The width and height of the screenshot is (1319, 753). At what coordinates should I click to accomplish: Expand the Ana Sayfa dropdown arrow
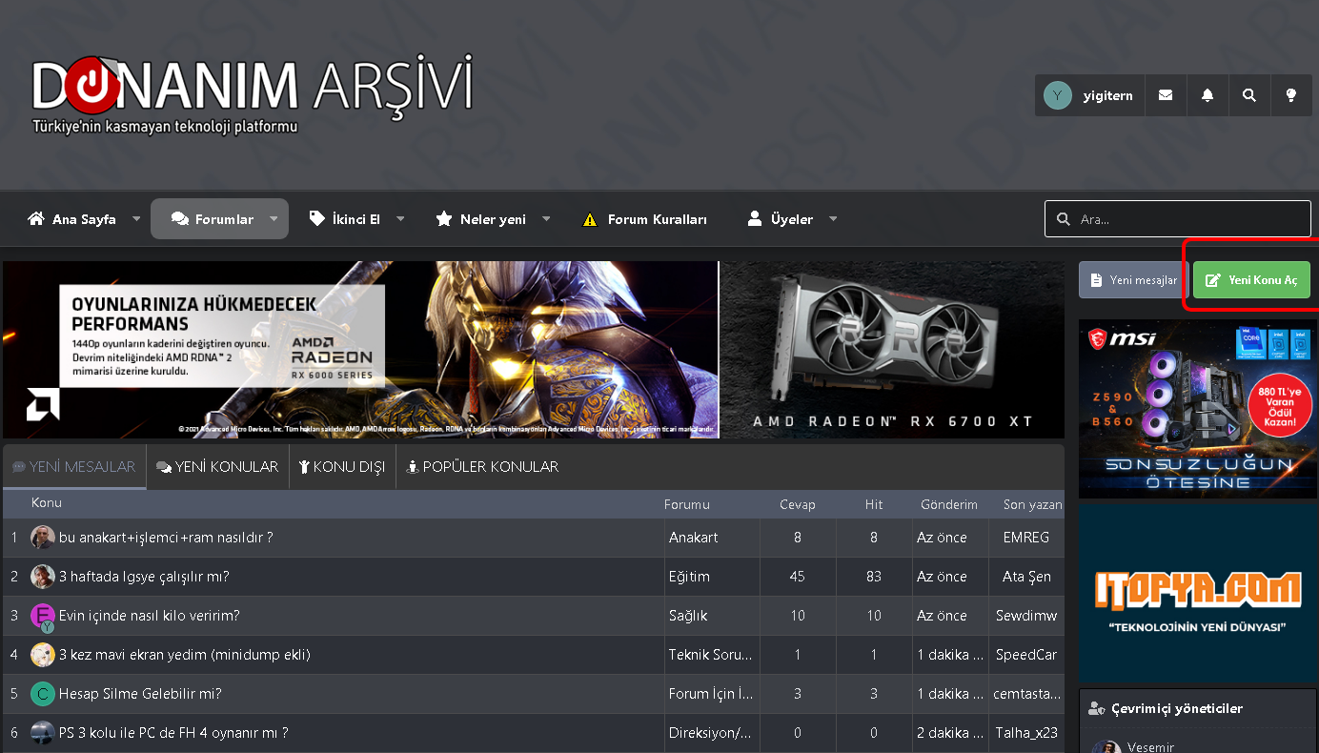pos(136,219)
